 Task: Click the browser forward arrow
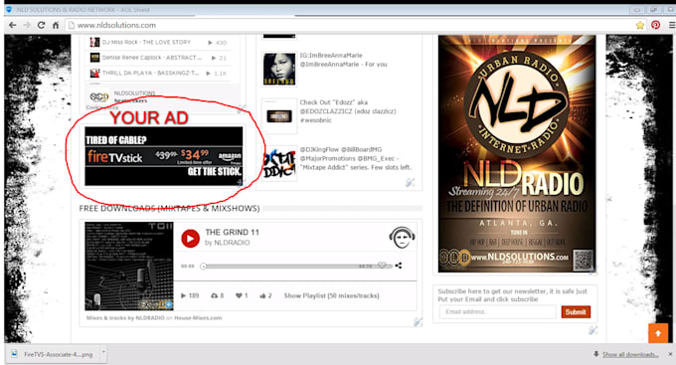pos(27,25)
